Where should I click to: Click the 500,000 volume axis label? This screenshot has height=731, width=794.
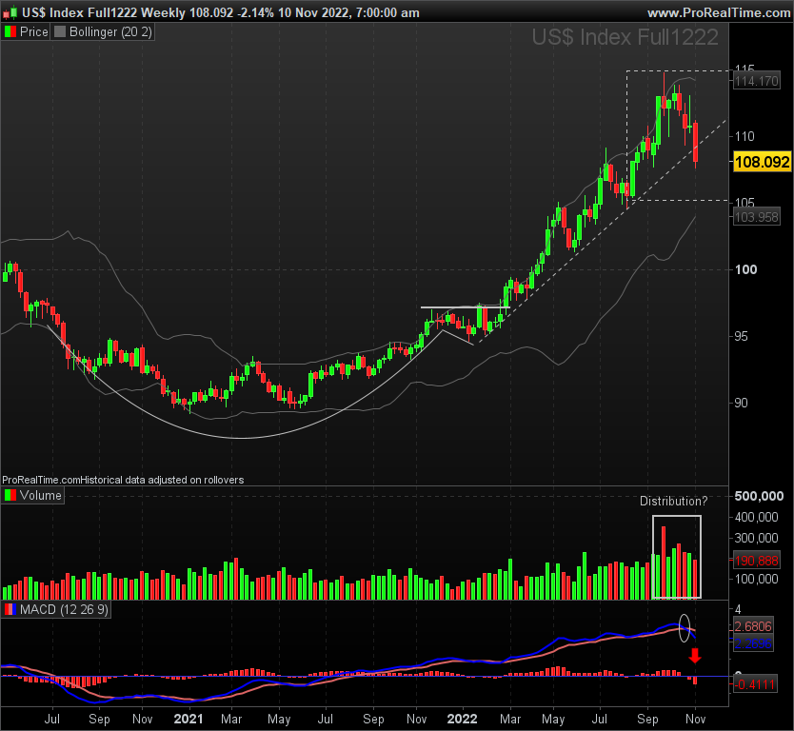(759, 496)
